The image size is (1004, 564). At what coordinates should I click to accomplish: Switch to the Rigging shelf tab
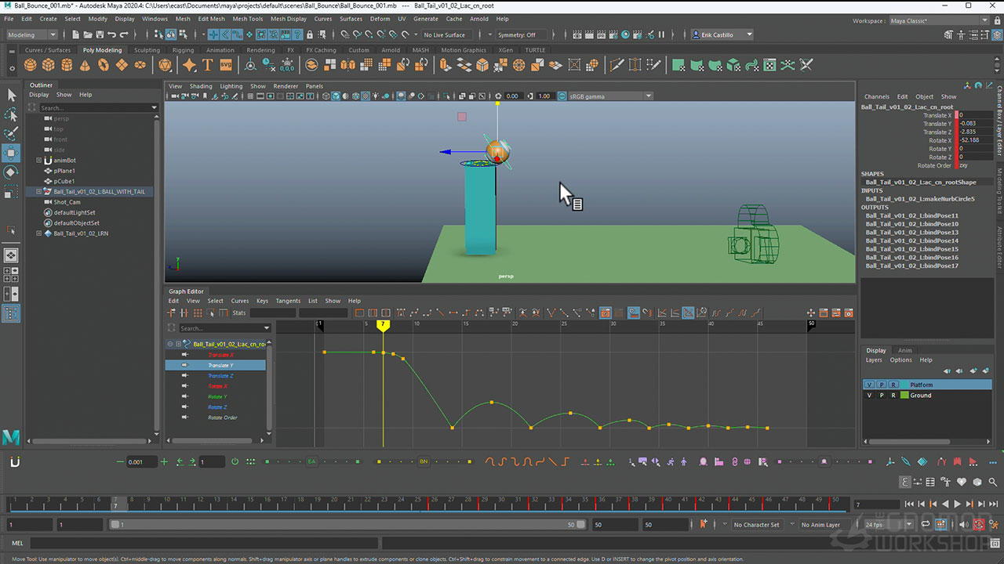pyautogui.click(x=183, y=50)
